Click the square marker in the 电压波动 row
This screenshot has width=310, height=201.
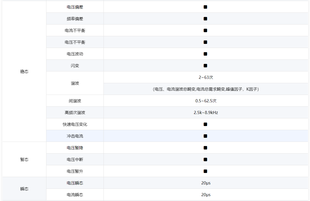coord(205,54)
